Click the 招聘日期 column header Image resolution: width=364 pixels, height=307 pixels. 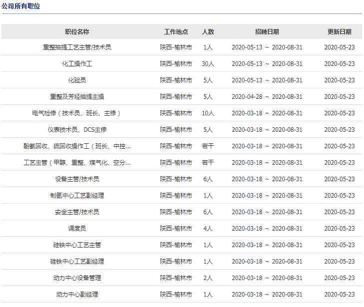(267, 32)
